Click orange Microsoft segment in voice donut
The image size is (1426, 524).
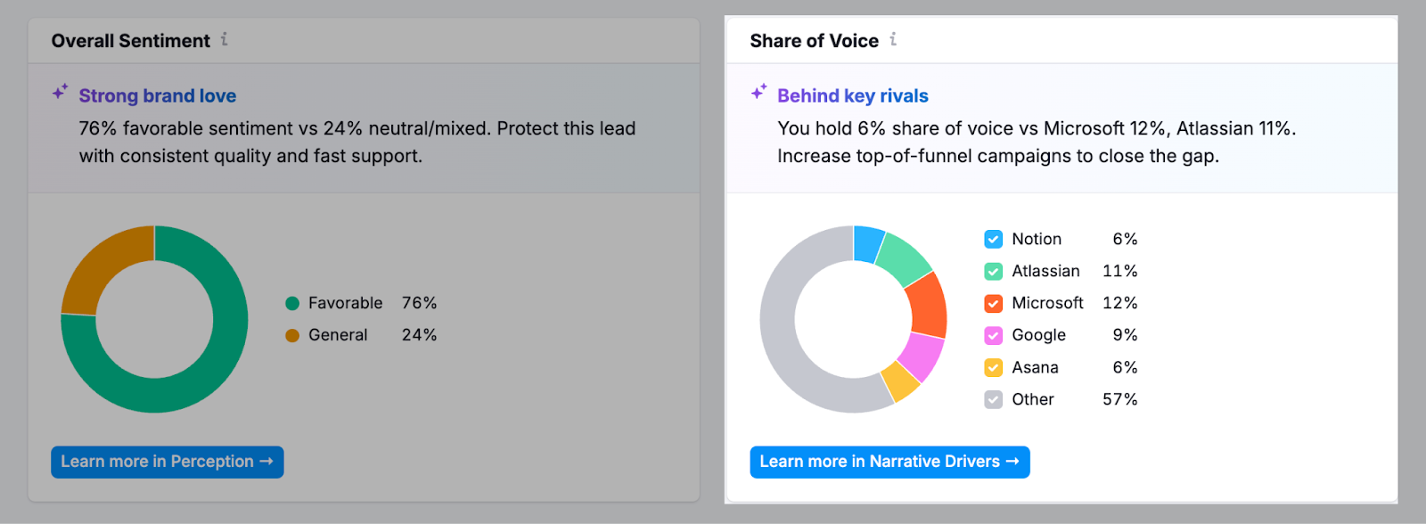(927, 305)
